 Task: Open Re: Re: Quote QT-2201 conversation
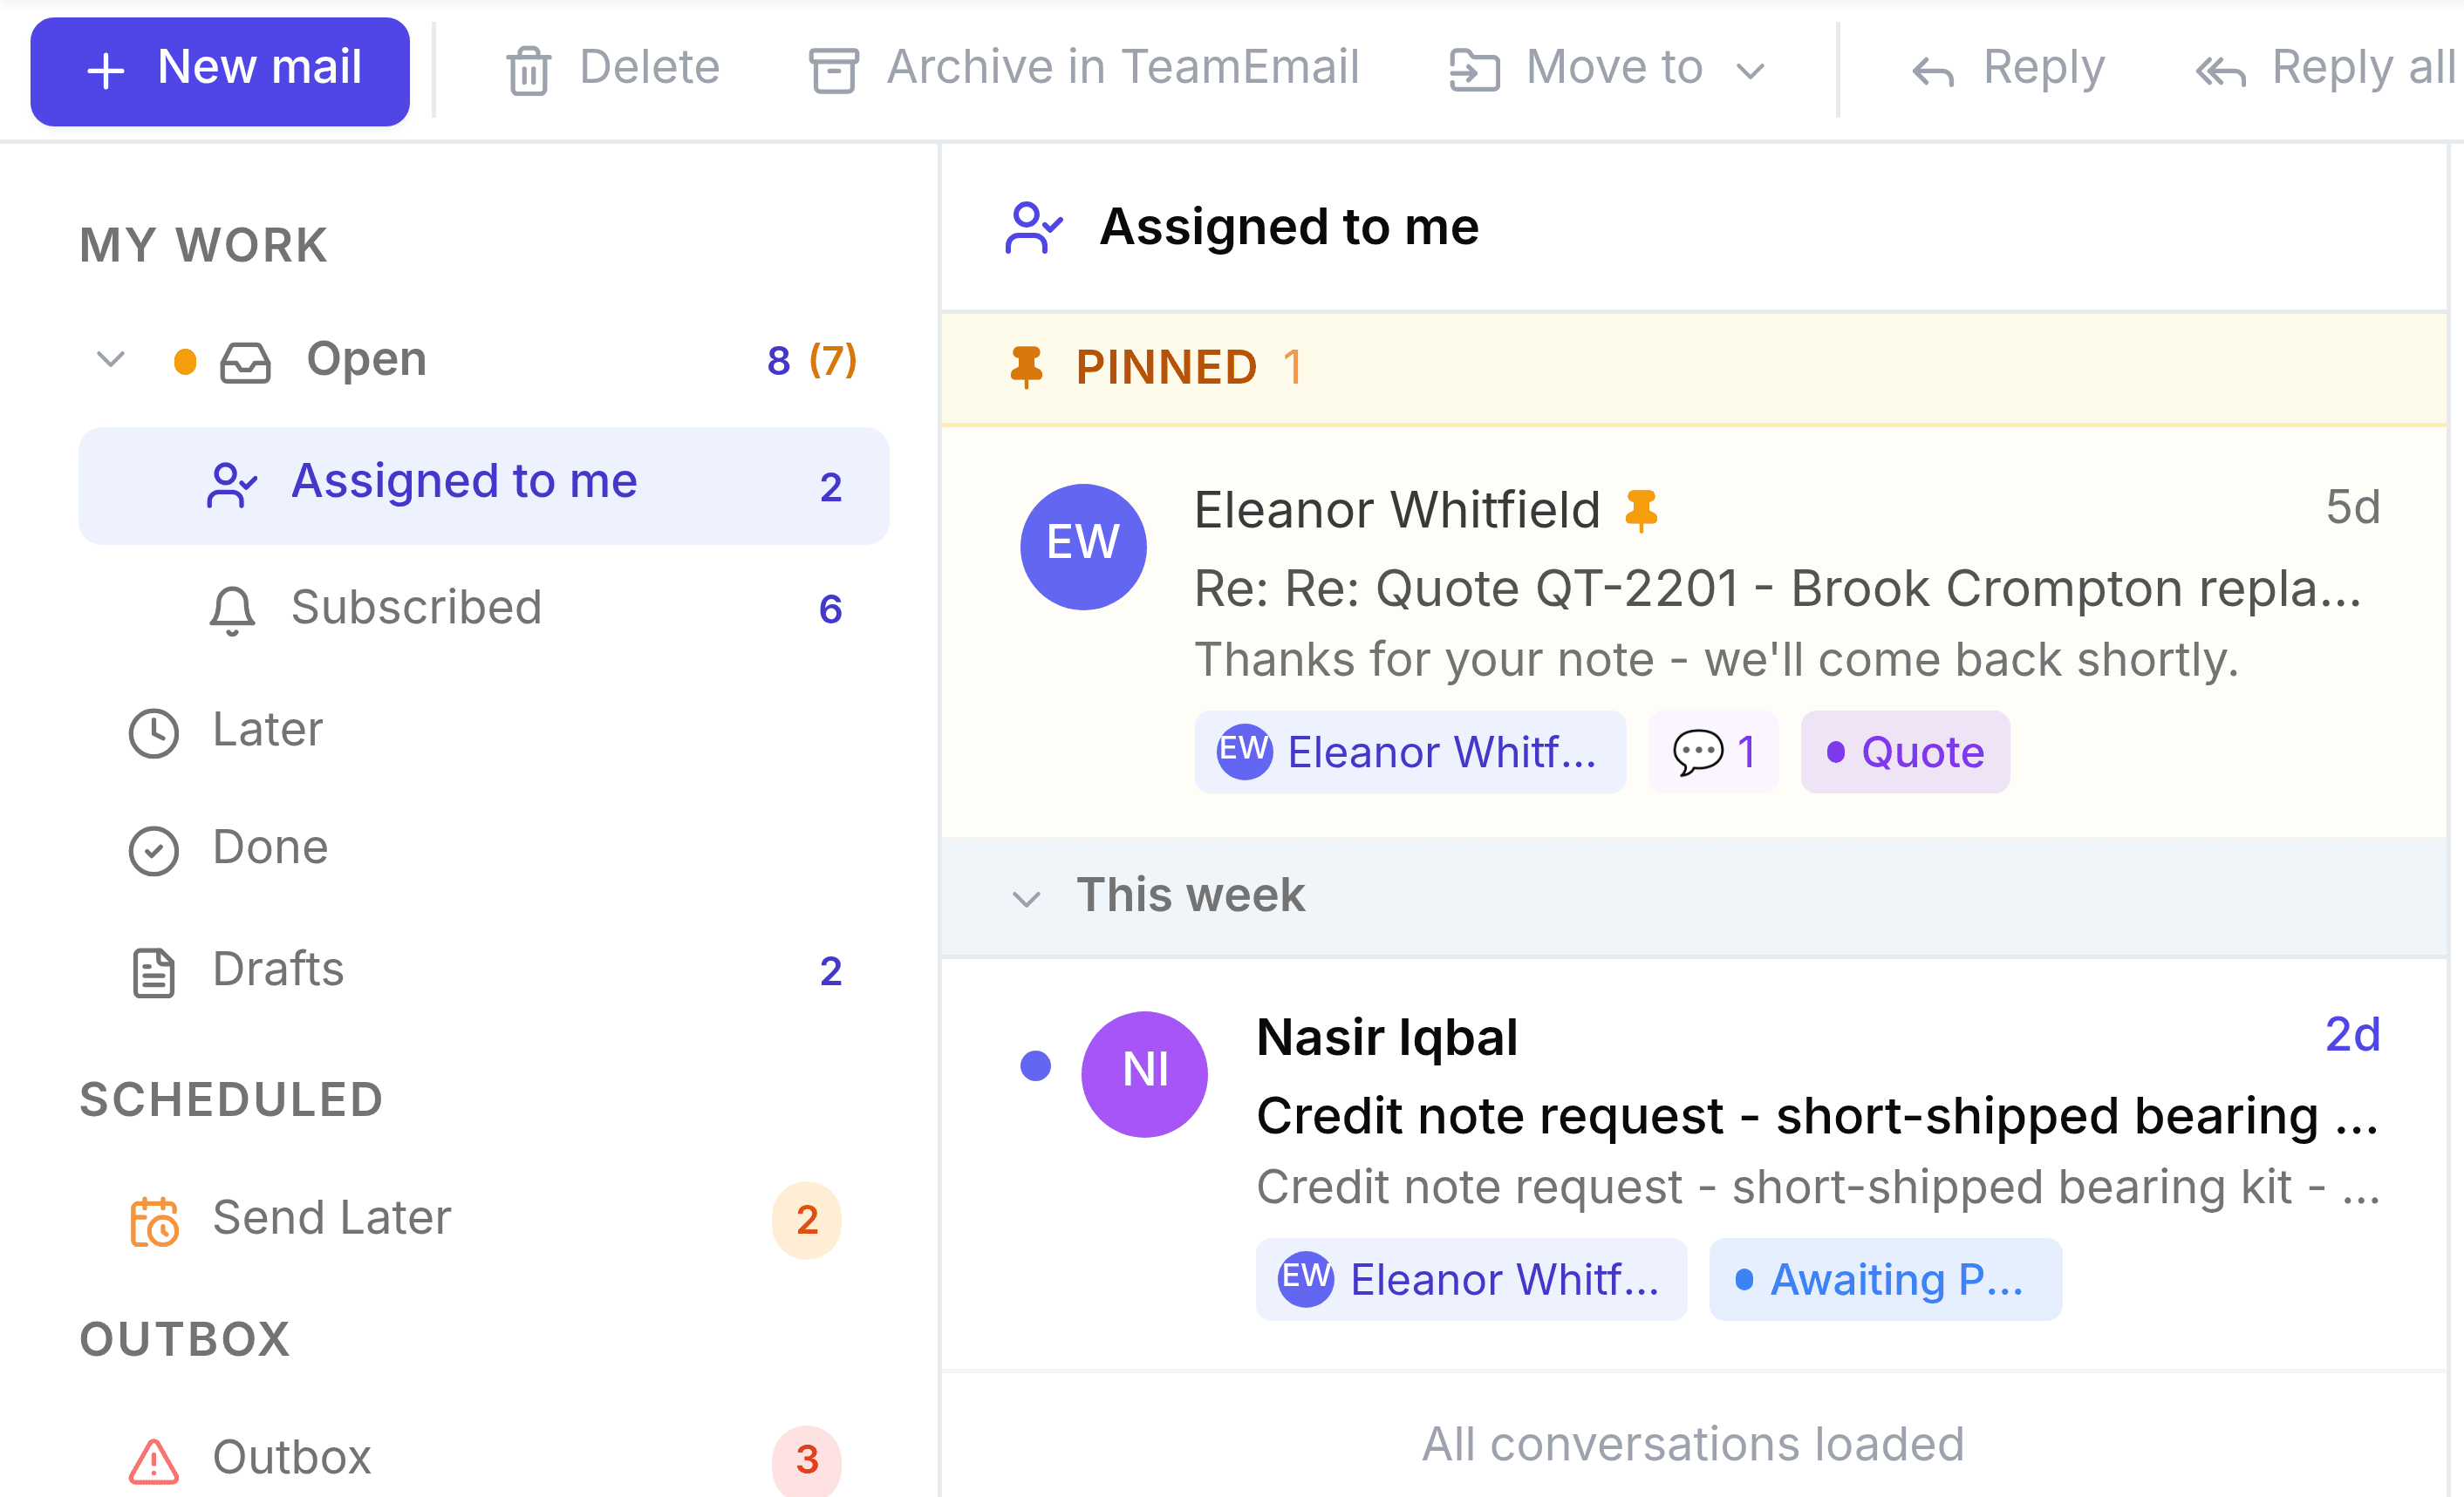click(x=1694, y=633)
